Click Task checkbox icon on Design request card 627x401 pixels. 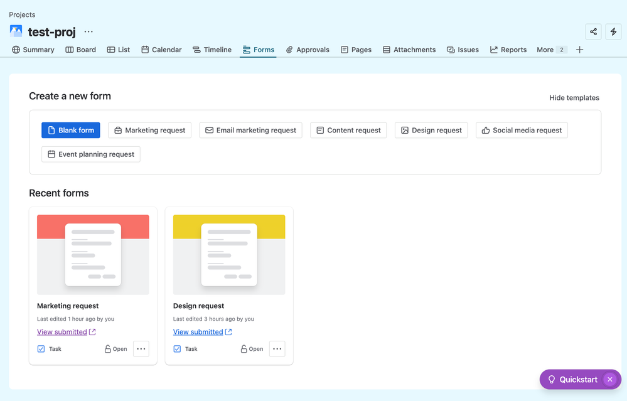(x=177, y=349)
